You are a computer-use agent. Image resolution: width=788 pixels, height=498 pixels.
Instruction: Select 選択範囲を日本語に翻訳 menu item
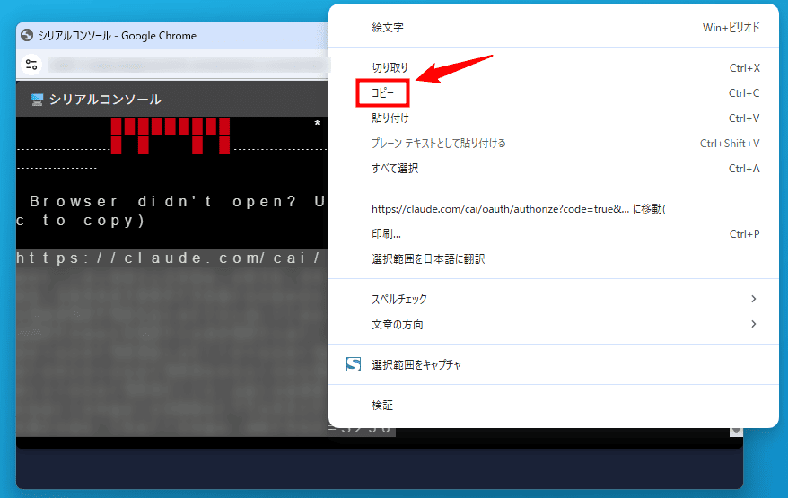click(554, 258)
